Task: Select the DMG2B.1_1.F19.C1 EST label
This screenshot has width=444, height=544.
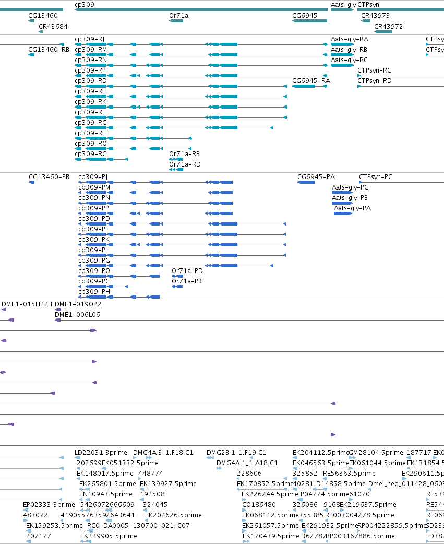Action: coord(236,453)
